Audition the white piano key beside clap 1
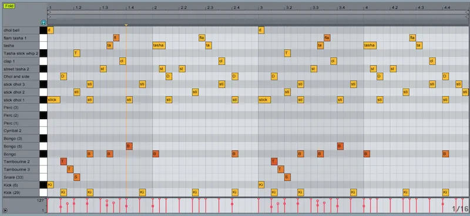 [x=43, y=61]
